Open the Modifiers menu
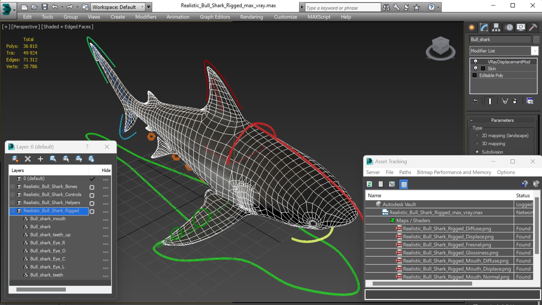This screenshot has height=305, width=542. (x=146, y=17)
